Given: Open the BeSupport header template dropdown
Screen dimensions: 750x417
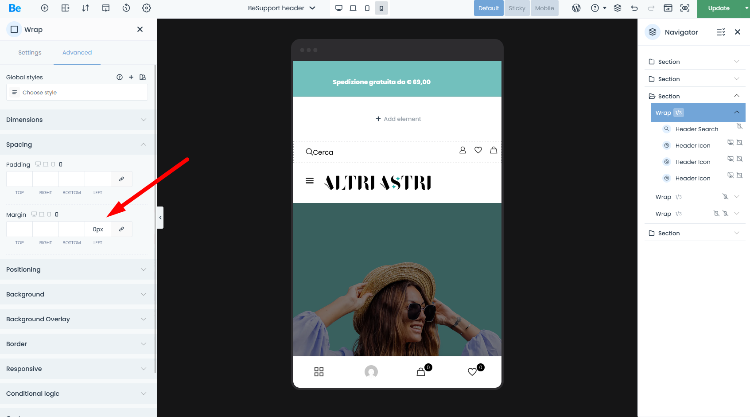Looking at the screenshot, I should pyautogui.click(x=281, y=8).
